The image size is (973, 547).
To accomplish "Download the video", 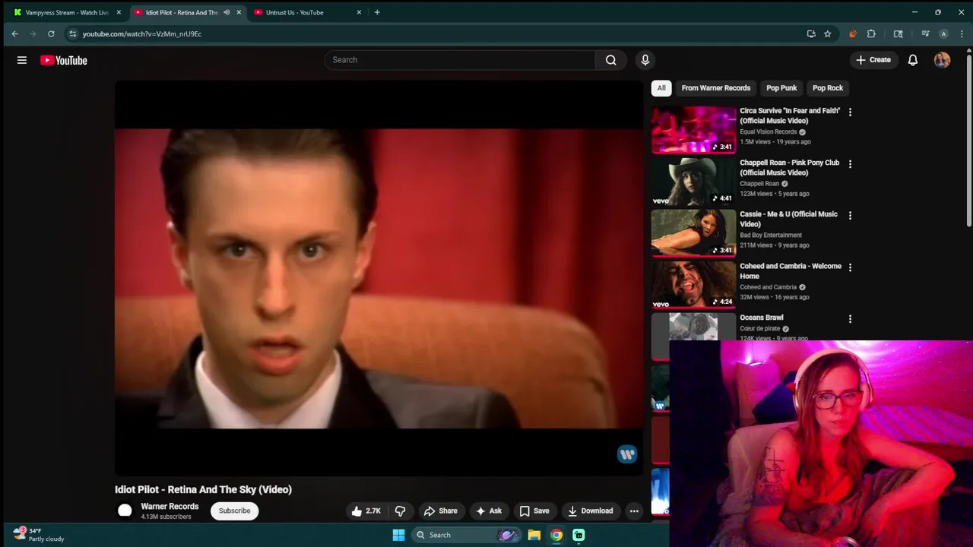I will click(x=591, y=511).
